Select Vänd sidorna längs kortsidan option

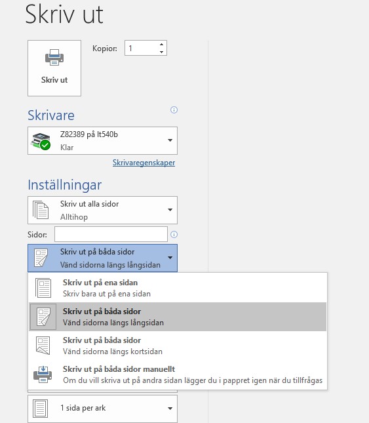[x=178, y=346]
